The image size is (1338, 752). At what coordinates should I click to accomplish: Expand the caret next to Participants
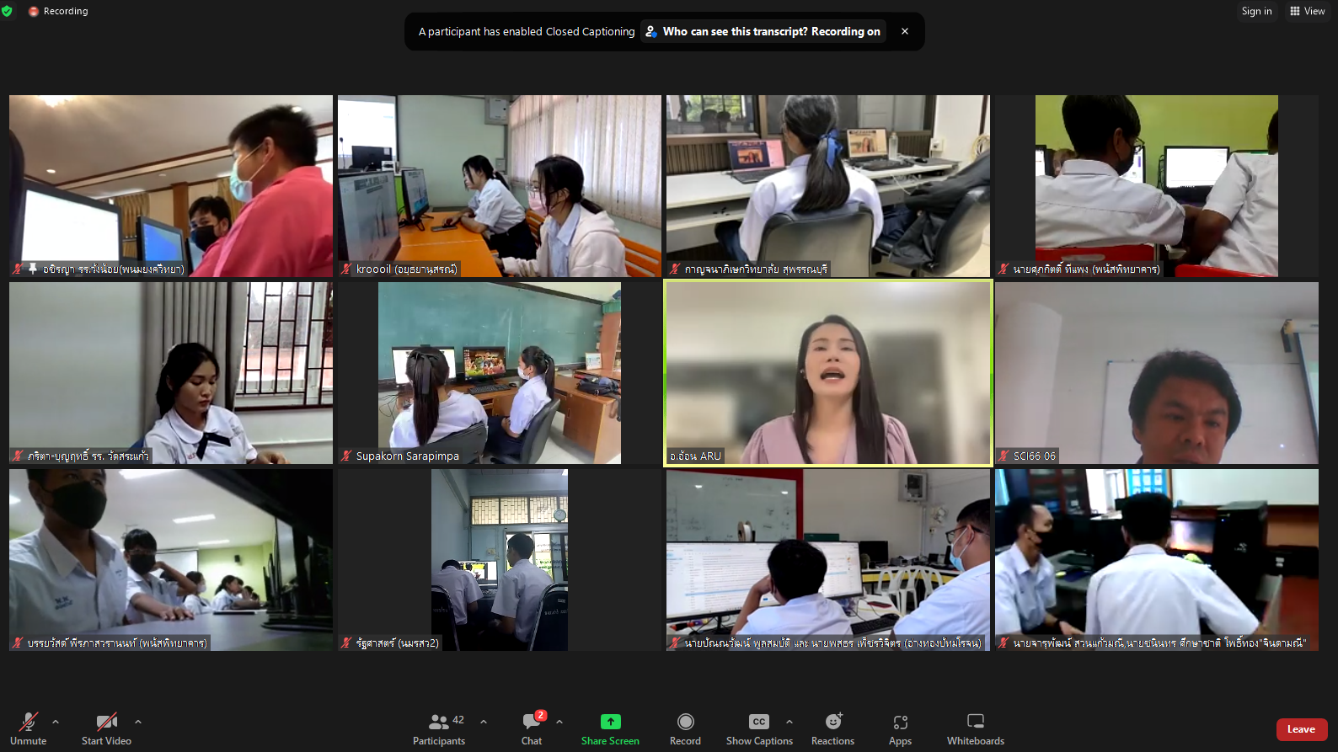[484, 722]
